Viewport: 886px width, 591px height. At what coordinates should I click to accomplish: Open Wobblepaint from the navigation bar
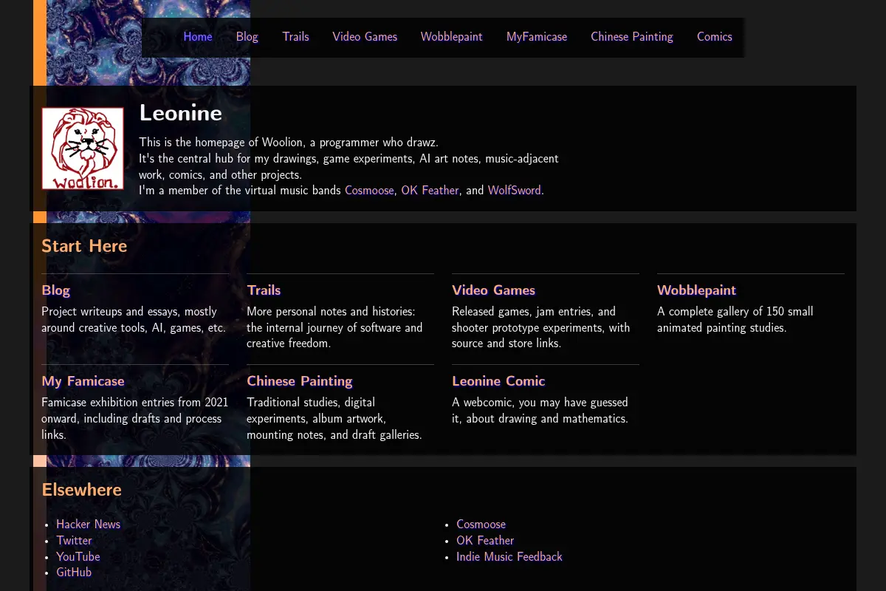point(452,37)
